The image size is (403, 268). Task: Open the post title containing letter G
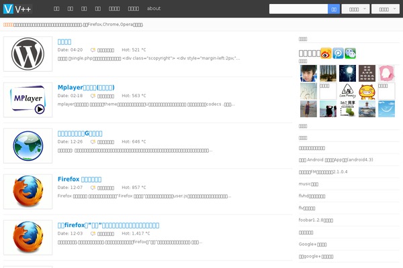(80, 133)
